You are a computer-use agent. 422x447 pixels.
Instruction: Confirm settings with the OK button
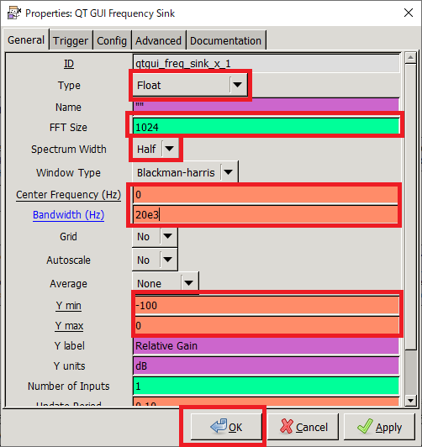(x=226, y=427)
